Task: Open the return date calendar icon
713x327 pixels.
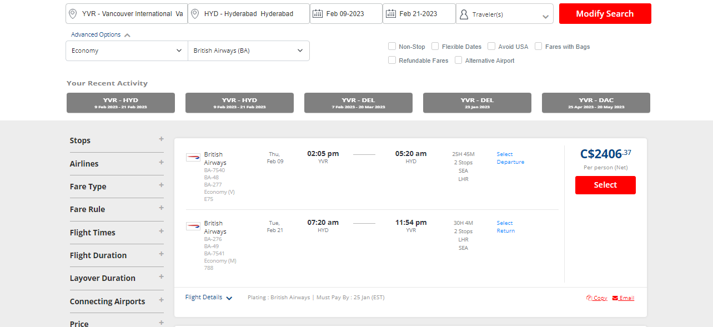Action: coord(390,14)
